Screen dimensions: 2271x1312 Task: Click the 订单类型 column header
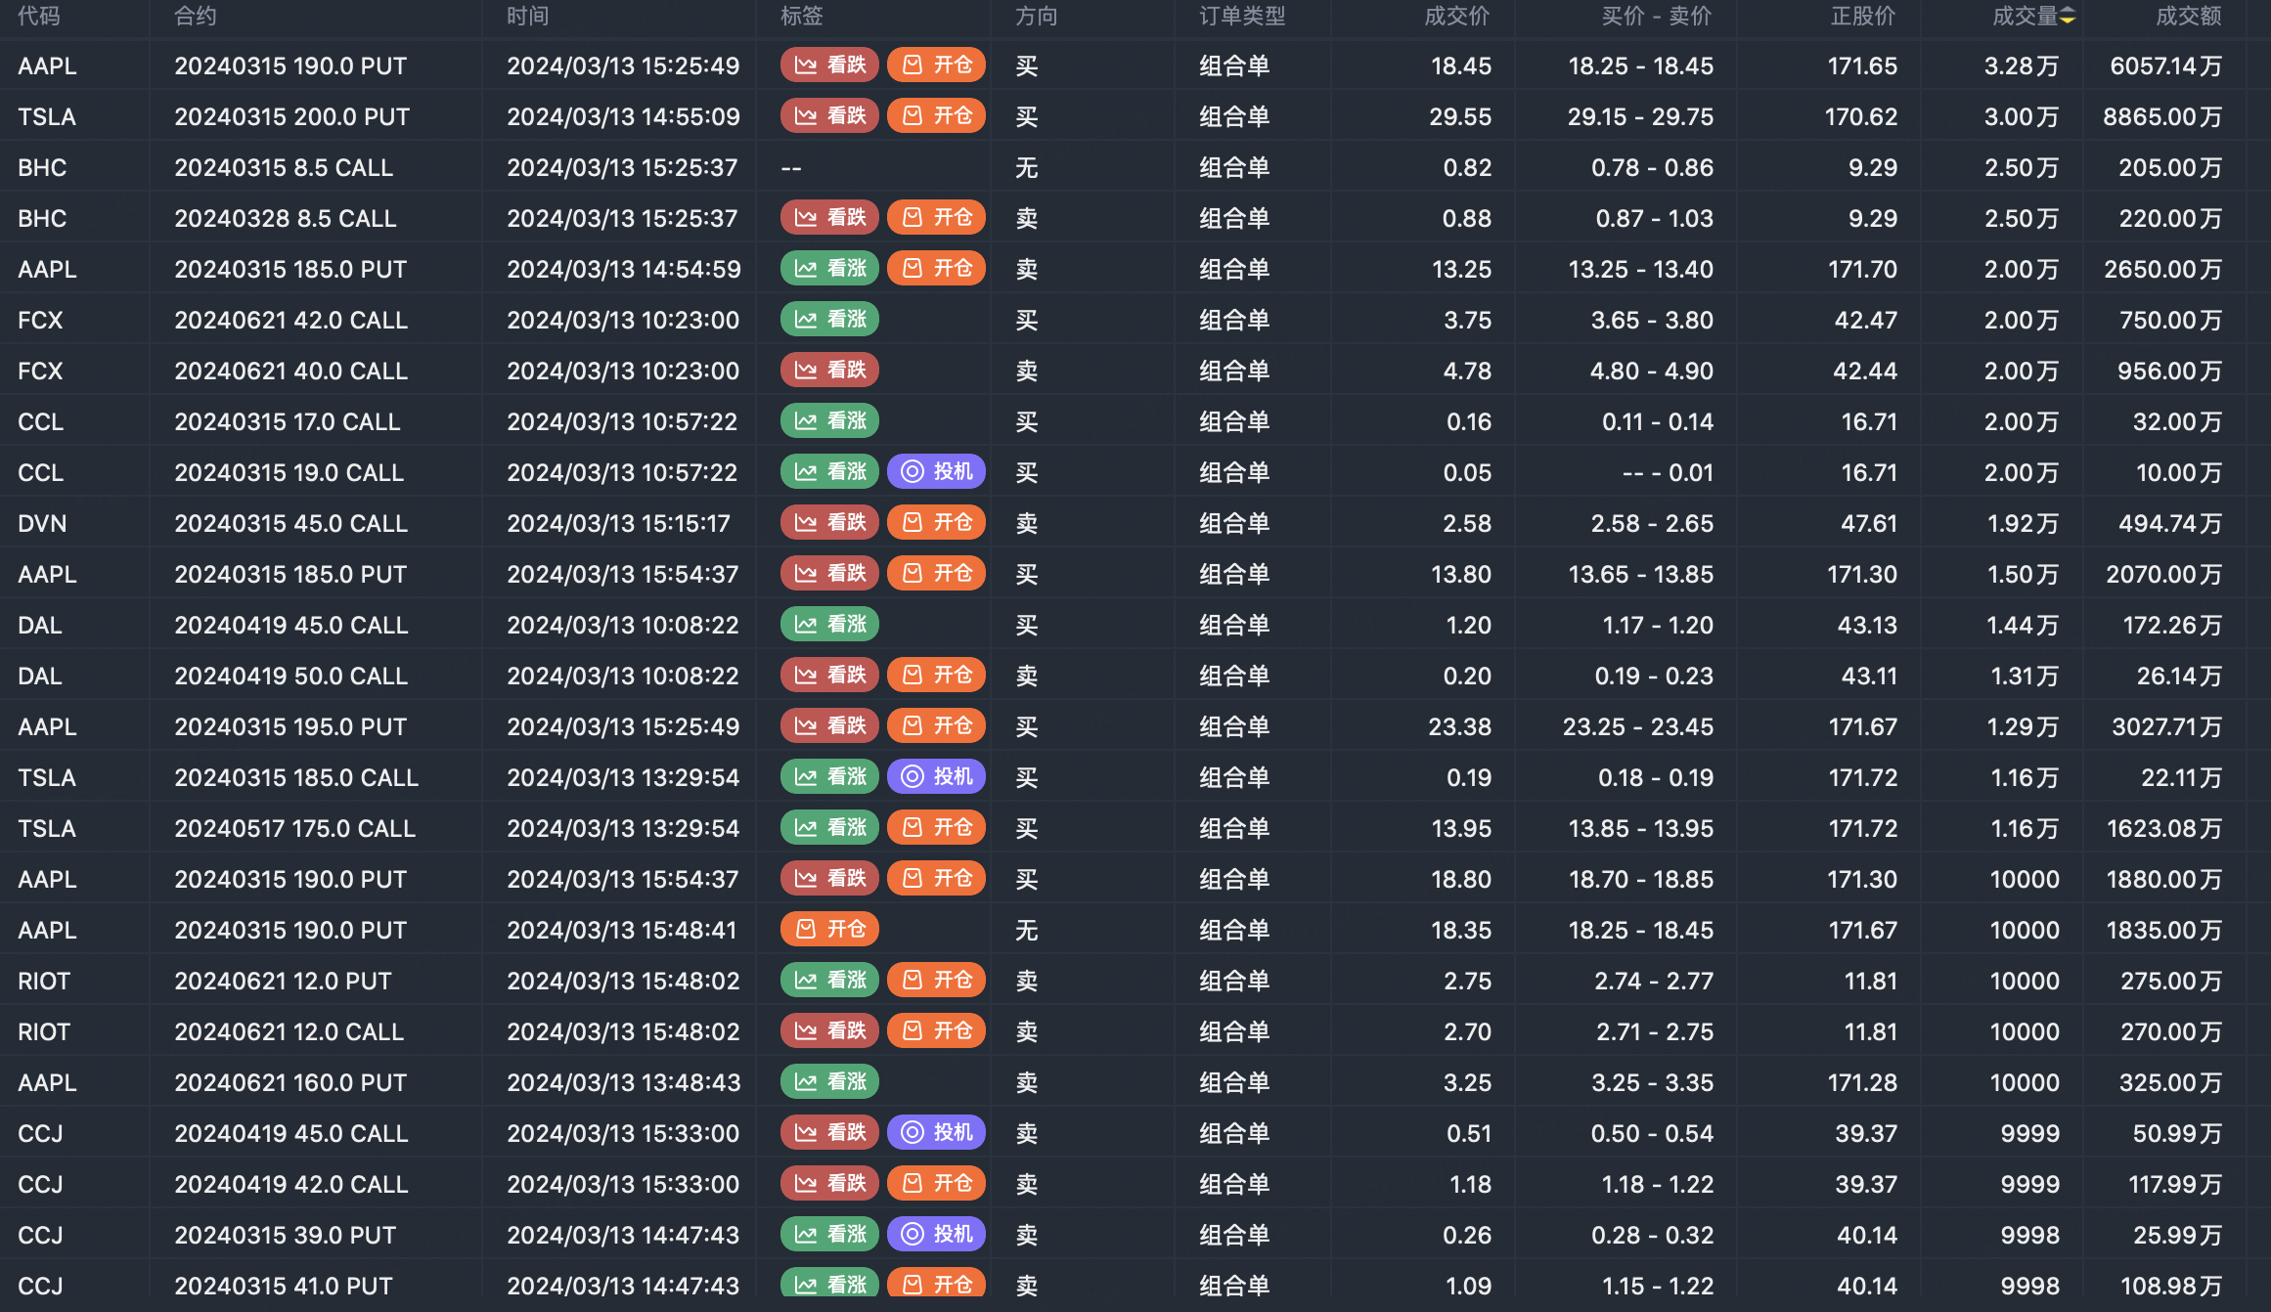[1242, 17]
